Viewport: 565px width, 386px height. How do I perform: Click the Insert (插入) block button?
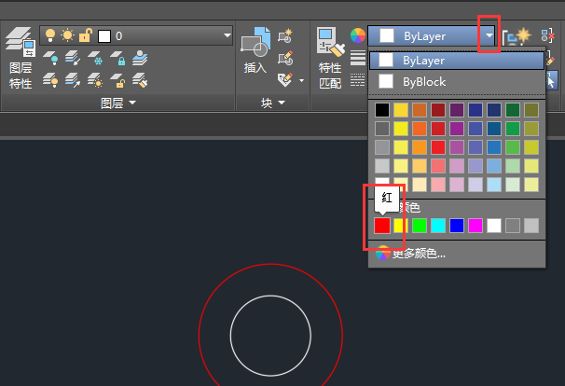[255, 50]
